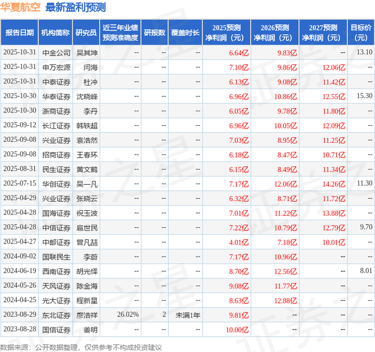Click institution 华泰证券

point(56,96)
